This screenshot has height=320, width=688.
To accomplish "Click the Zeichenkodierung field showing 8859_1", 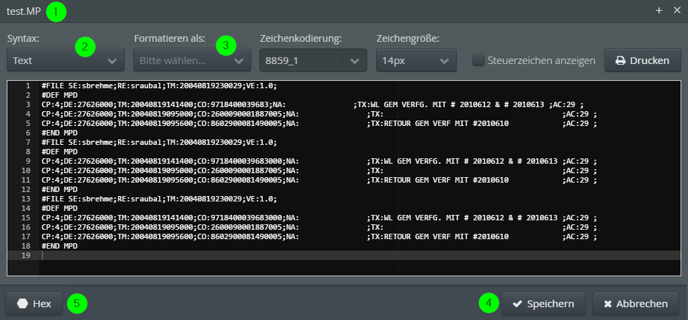I will pyautogui.click(x=301, y=60).
